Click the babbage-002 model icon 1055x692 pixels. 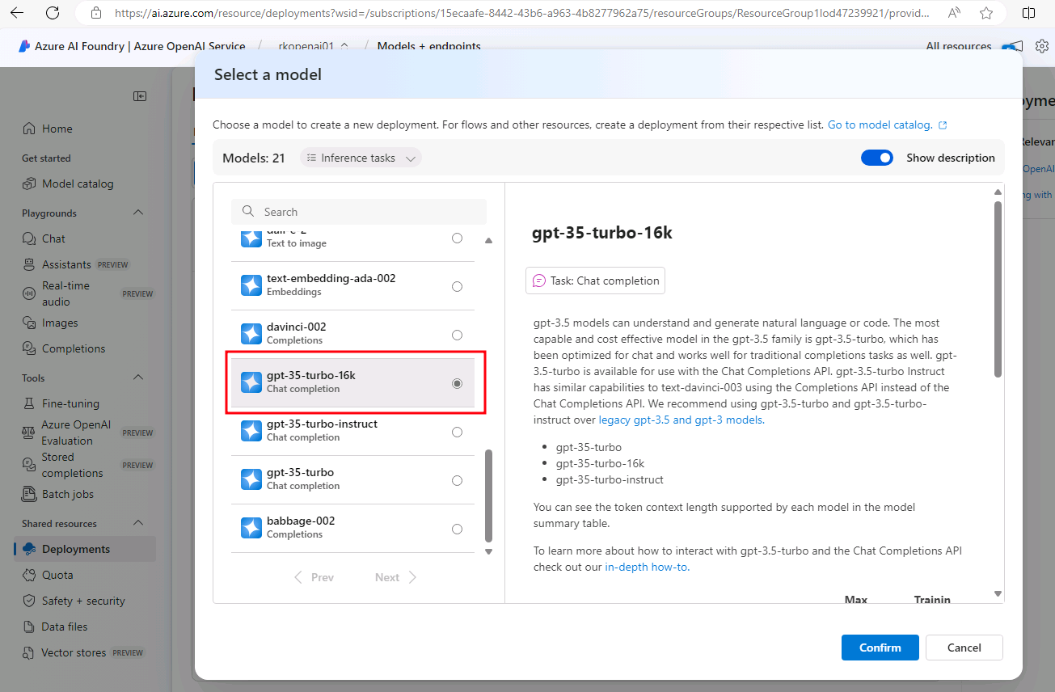251,528
